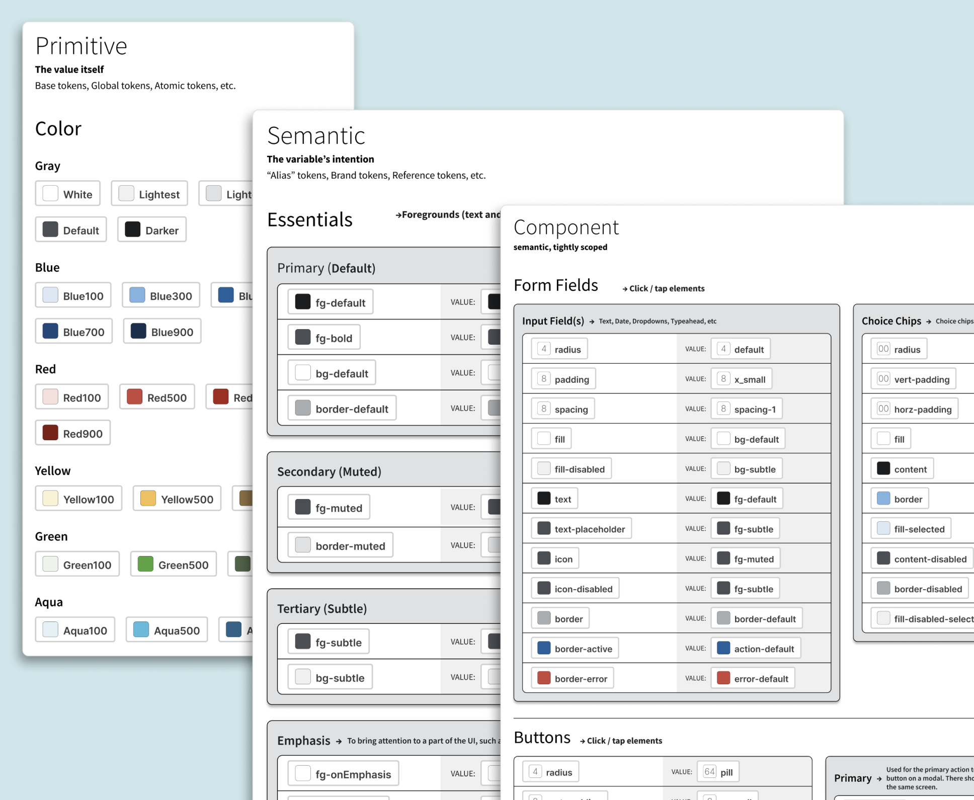Click the Lightest gray swatch
974x800 pixels.
tap(149, 194)
